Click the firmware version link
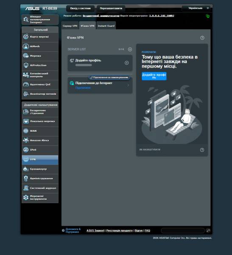The width and height of the screenshot is (232, 255). coord(162,16)
